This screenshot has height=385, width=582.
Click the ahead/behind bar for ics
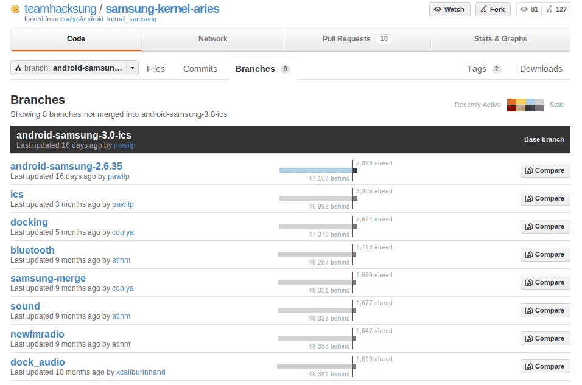click(318, 198)
